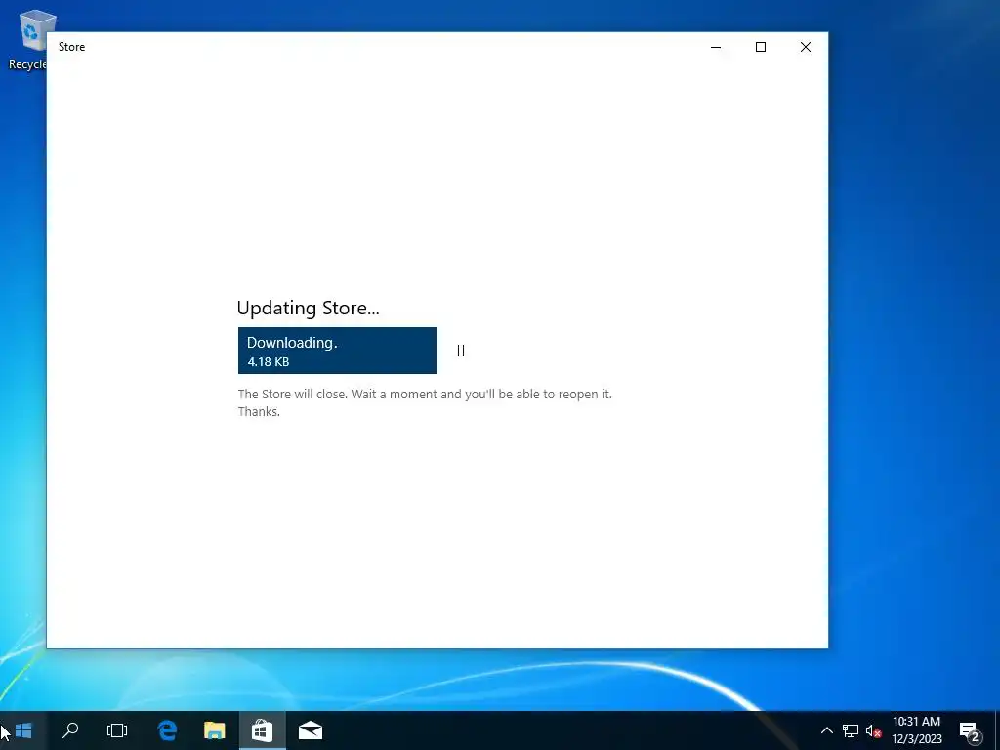The image size is (1000, 750).
Task: Open the clock showing 10:31 AM
Action: click(916, 730)
